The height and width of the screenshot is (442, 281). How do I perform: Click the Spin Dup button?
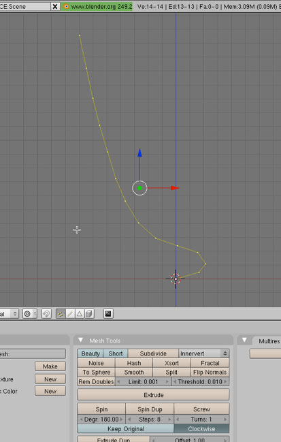[150, 409]
